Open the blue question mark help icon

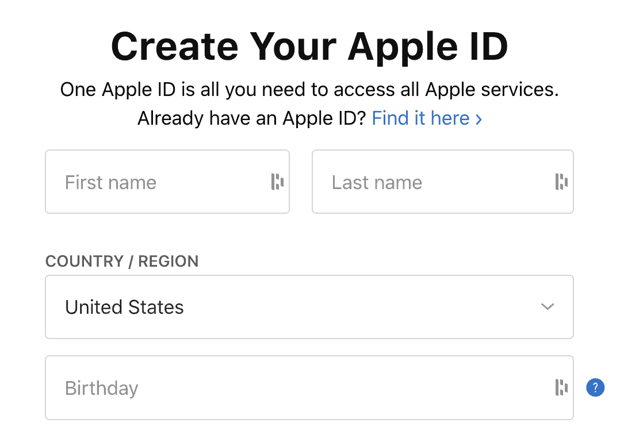(595, 387)
